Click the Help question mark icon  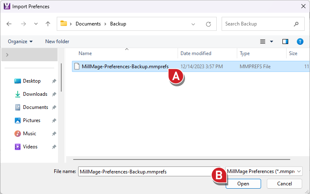tap(300, 42)
